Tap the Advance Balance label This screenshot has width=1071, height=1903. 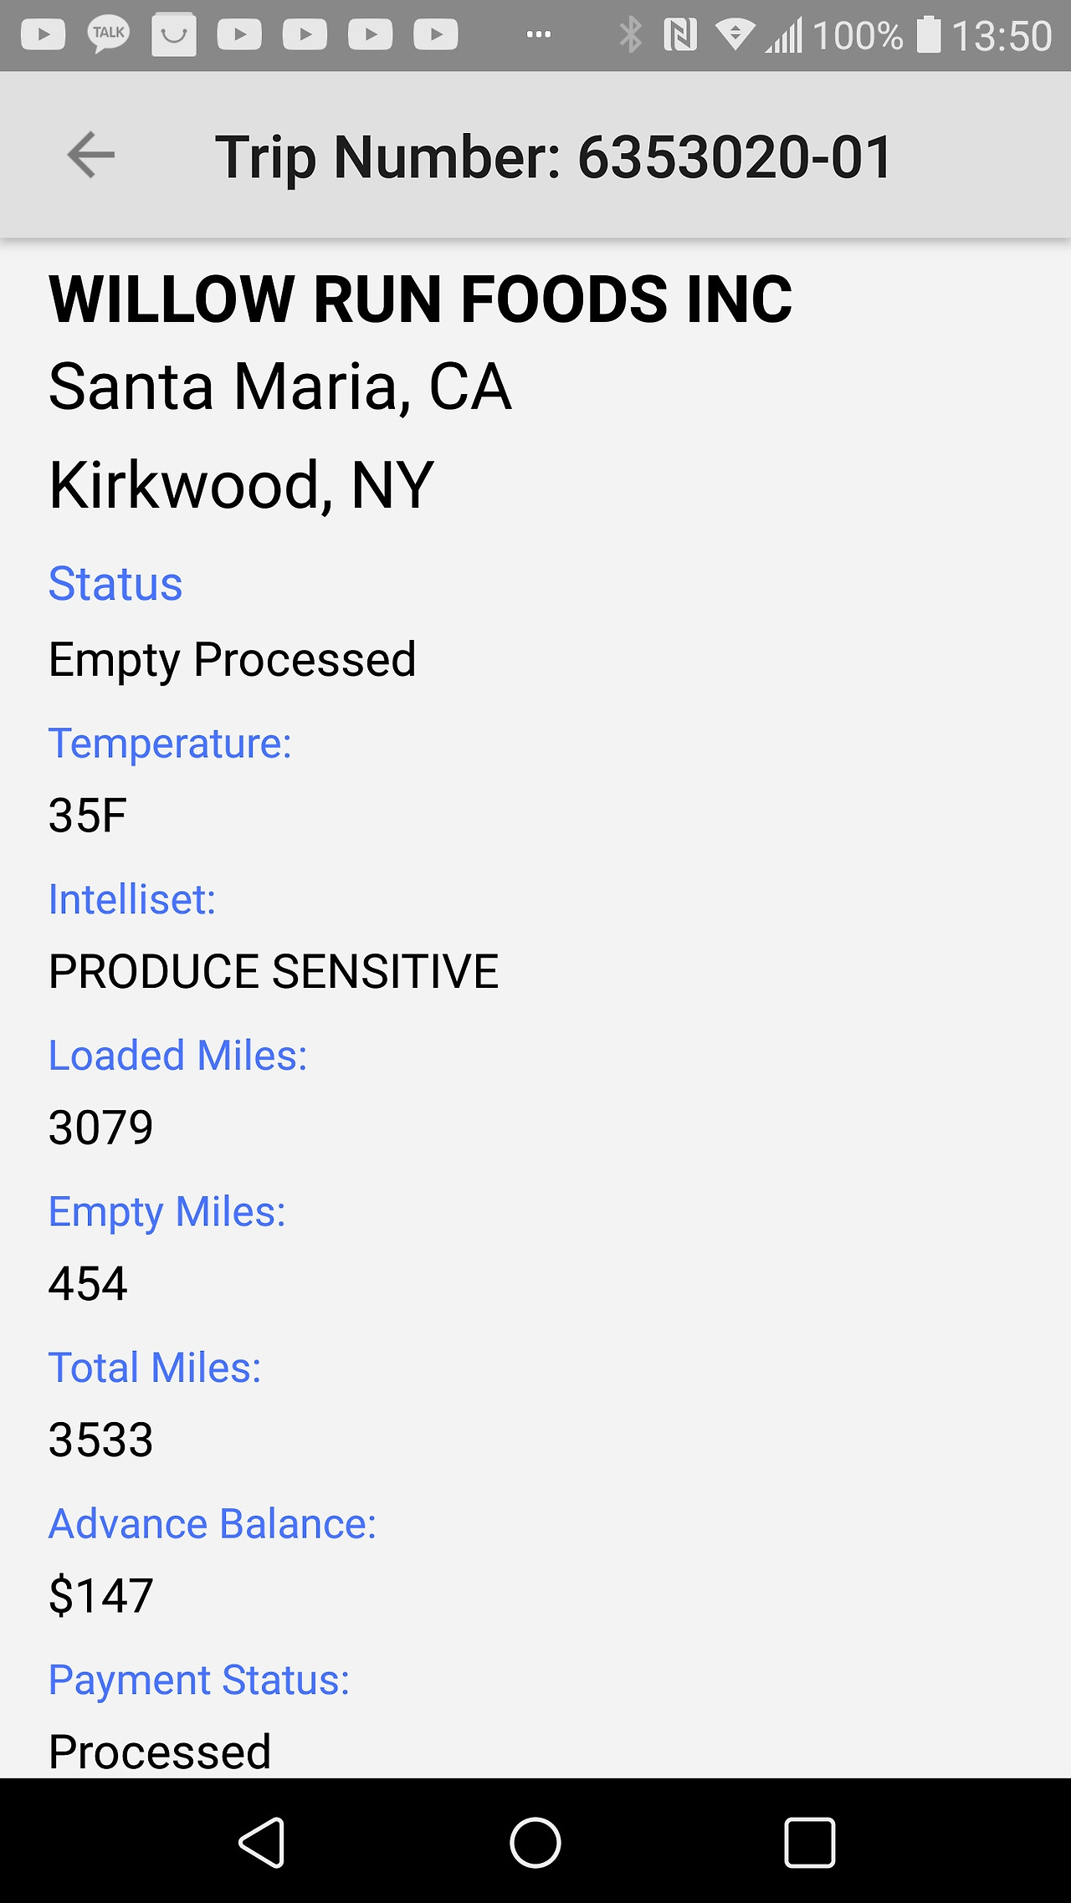click(x=213, y=1523)
